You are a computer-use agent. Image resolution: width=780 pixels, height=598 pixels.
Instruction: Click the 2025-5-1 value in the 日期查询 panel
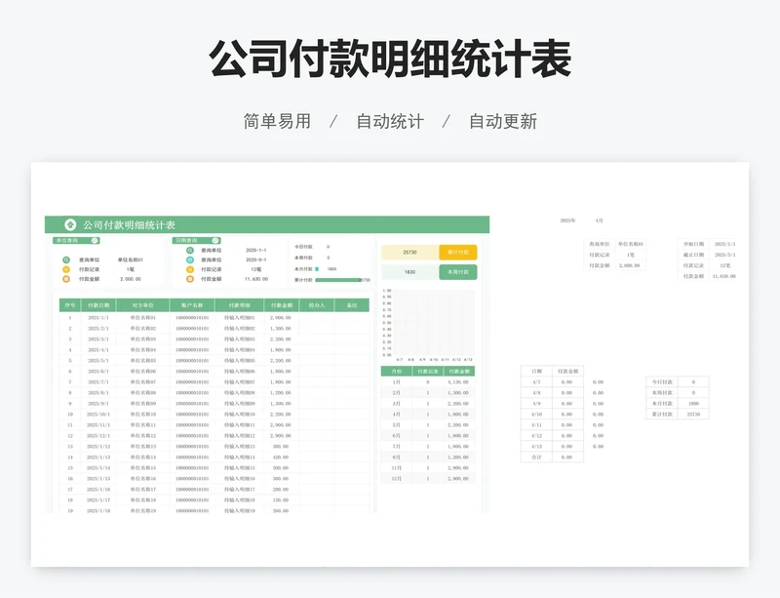256,259
